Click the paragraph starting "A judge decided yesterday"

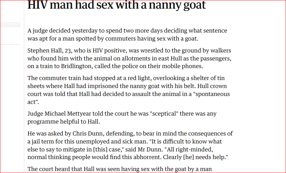127,35
